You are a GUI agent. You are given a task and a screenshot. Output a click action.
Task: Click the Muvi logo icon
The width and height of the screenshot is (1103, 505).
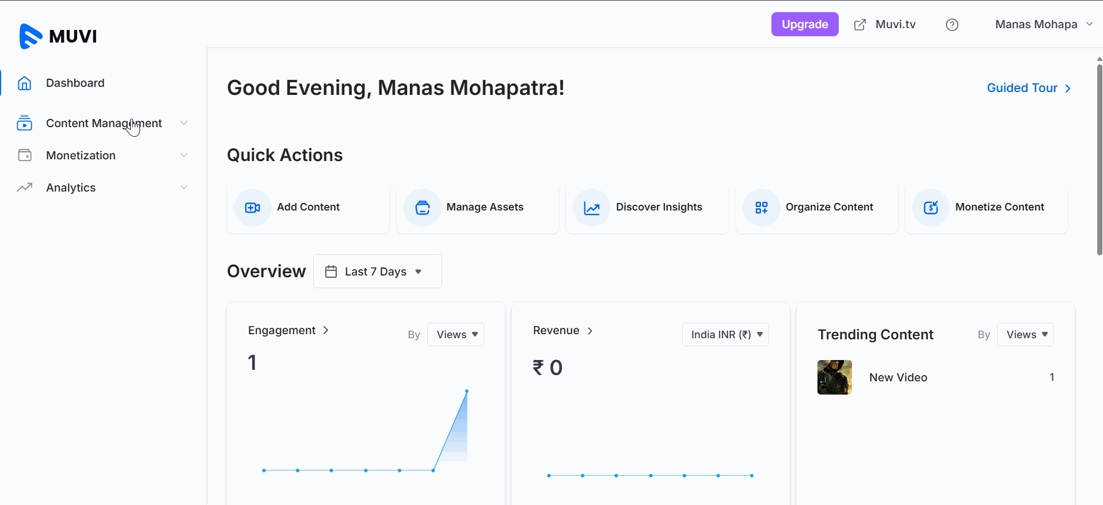[31, 36]
